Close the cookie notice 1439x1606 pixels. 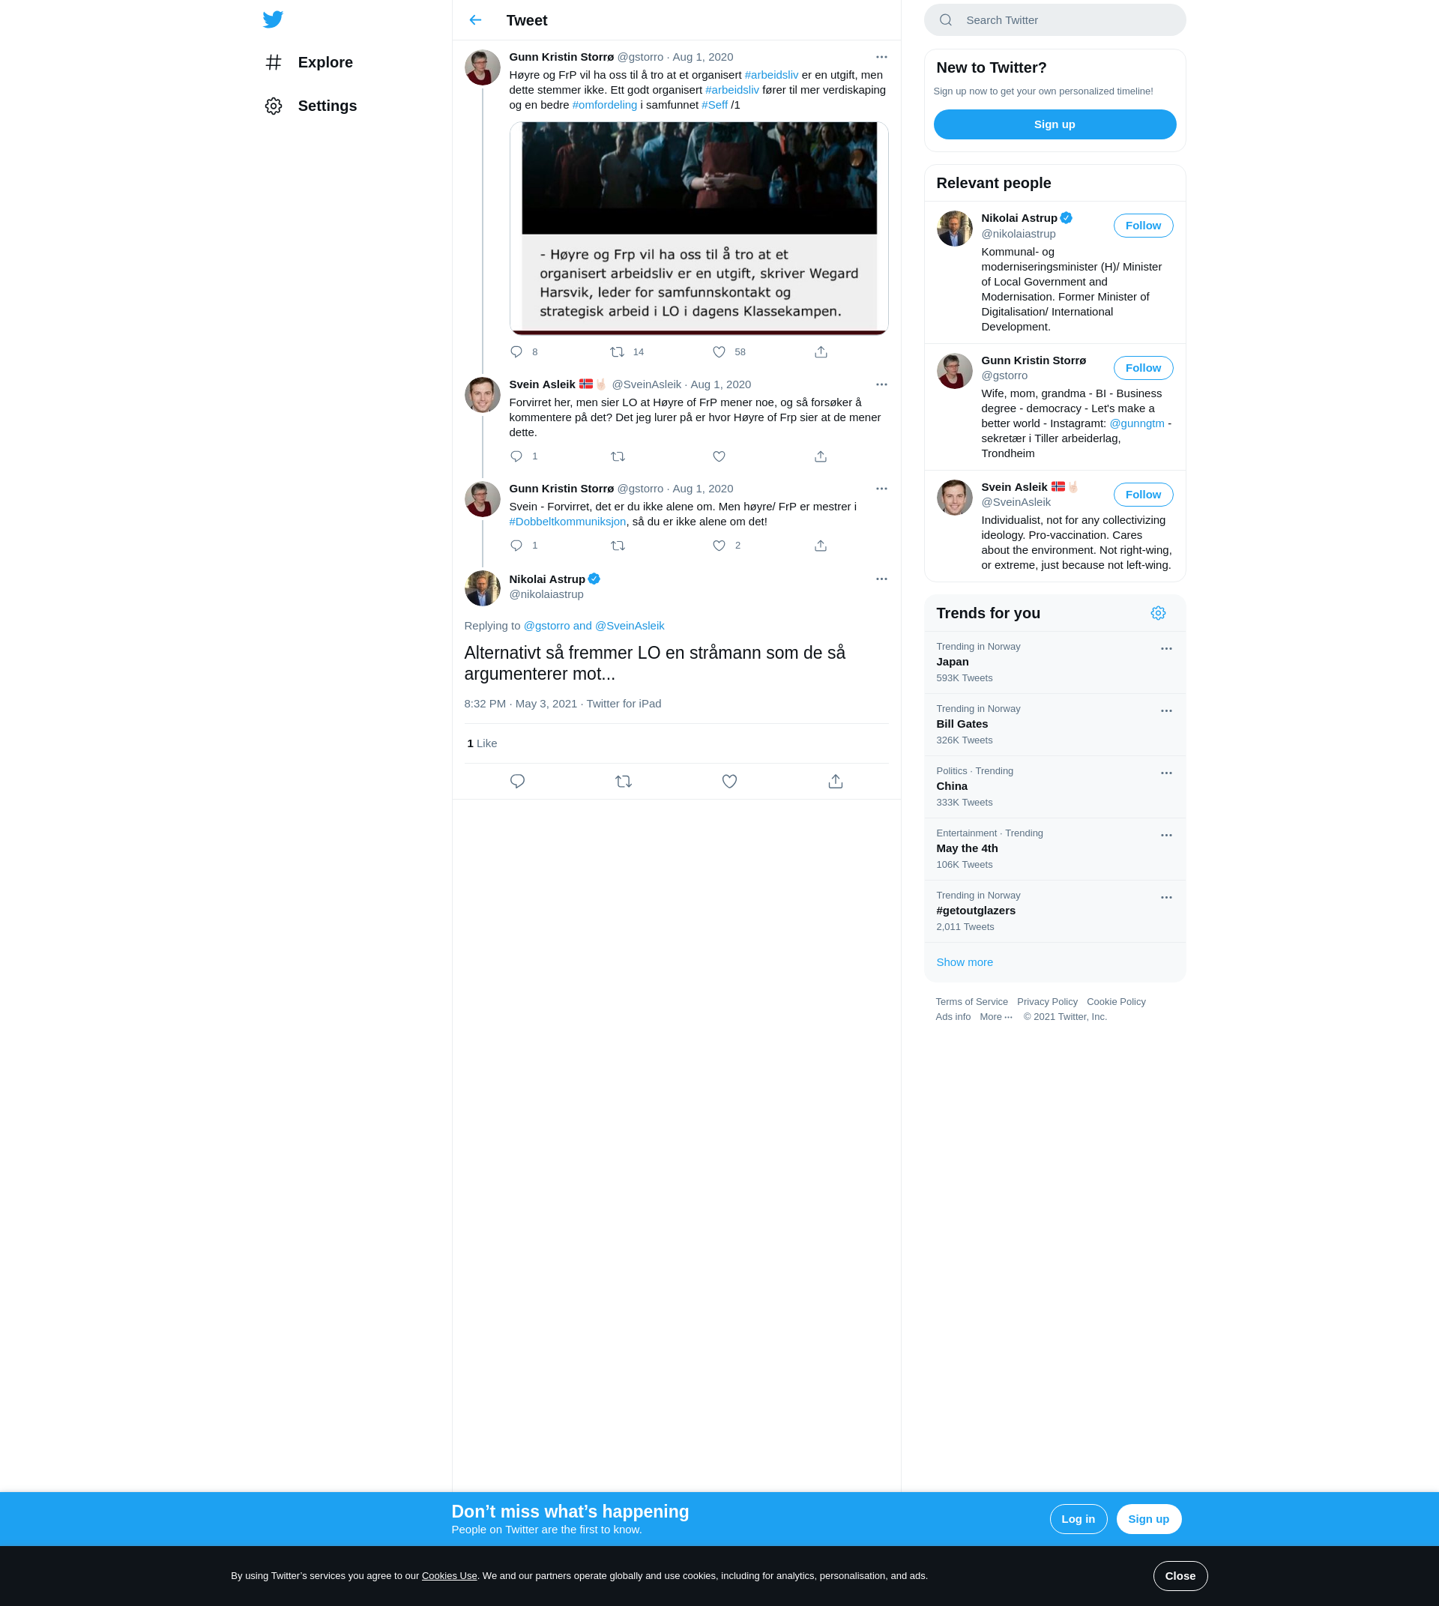click(x=1180, y=1575)
